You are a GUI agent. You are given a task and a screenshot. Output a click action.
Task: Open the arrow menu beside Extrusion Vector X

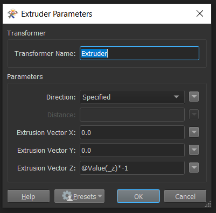click(x=194, y=132)
